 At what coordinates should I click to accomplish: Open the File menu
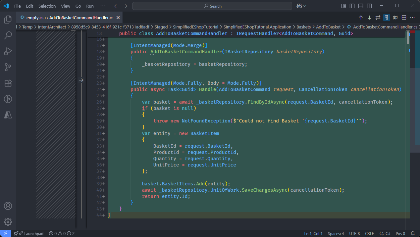pyautogui.click(x=18, y=6)
